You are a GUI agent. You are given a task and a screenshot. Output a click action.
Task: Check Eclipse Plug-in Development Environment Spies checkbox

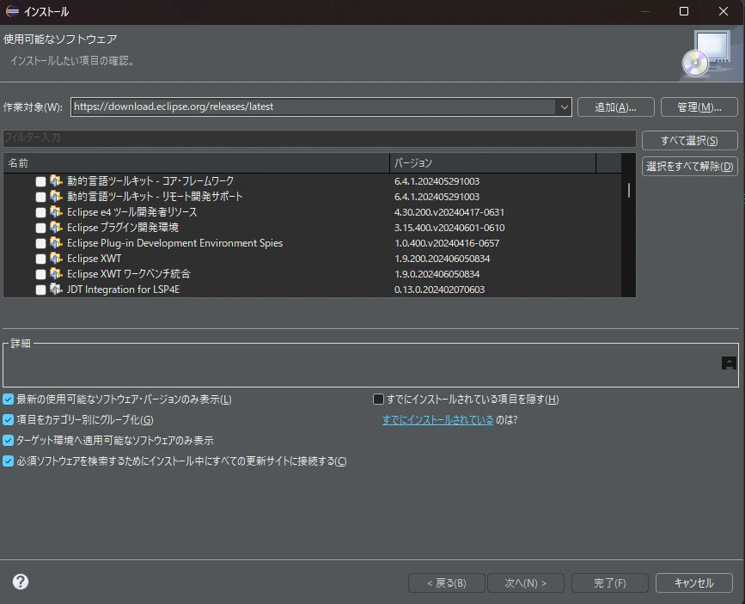pos(41,243)
